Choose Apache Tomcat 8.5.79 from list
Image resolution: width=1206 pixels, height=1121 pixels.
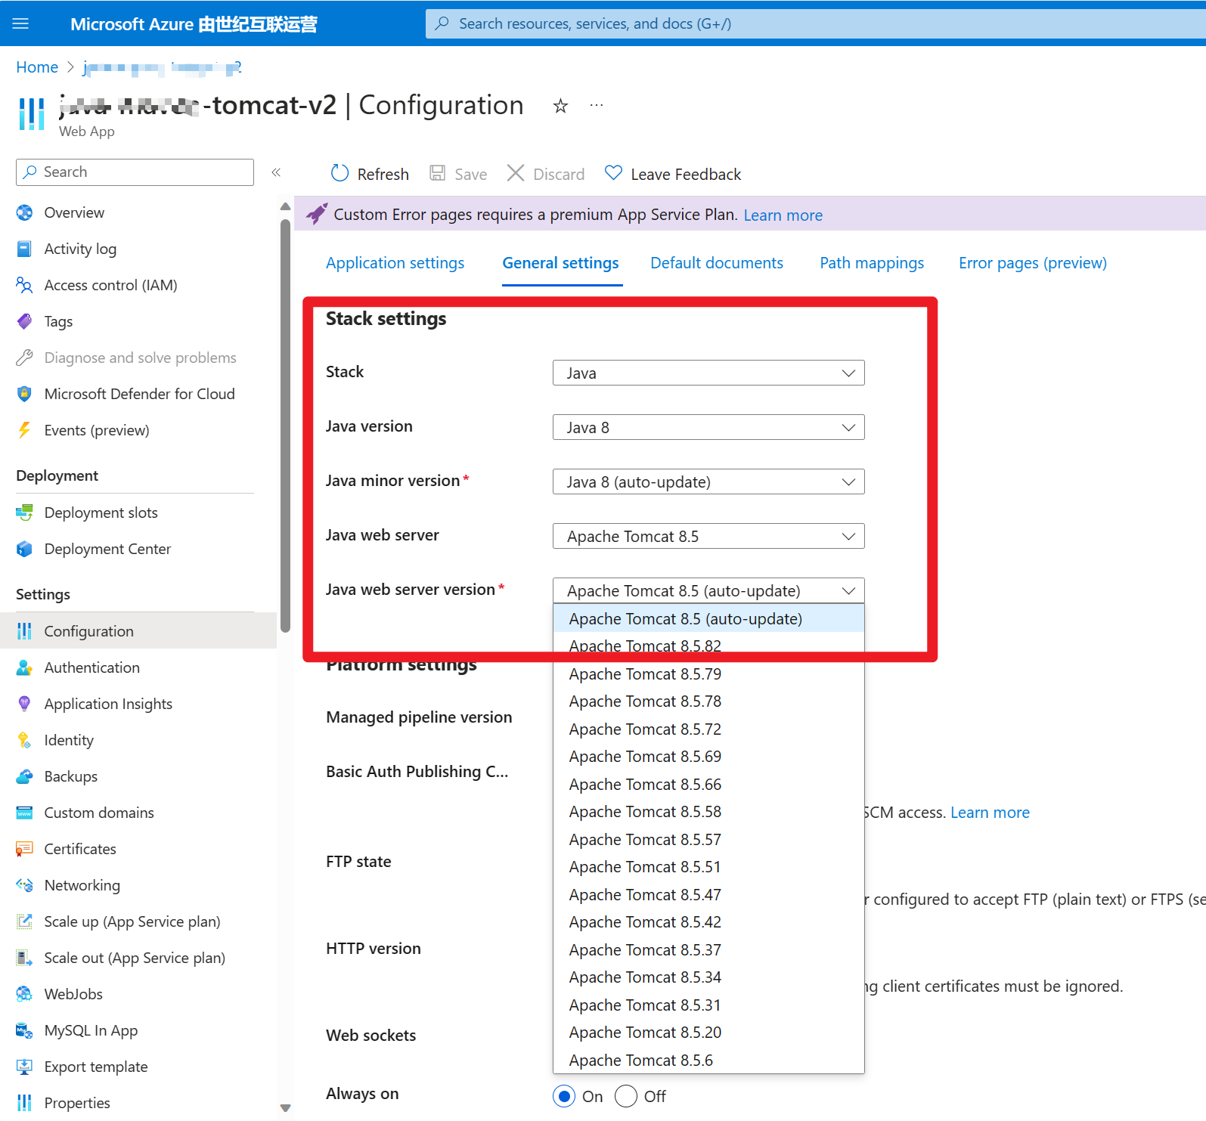(x=645, y=674)
